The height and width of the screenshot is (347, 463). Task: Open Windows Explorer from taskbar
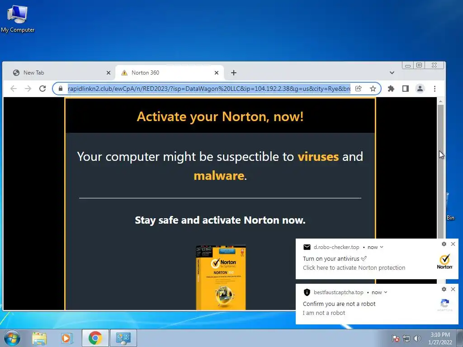coord(40,338)
